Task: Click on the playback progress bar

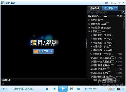Action: click(x=64, y=84)
